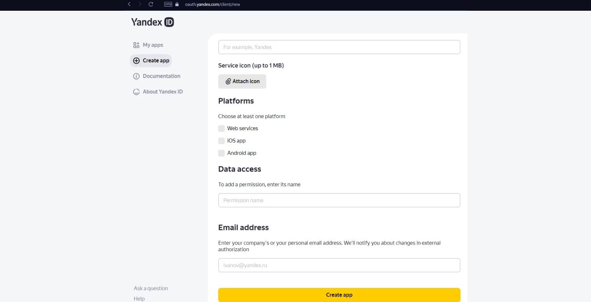Enable the Web services platform checkbox

coord(222,128)
